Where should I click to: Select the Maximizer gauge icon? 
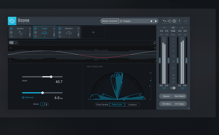(x=69, y=33)
